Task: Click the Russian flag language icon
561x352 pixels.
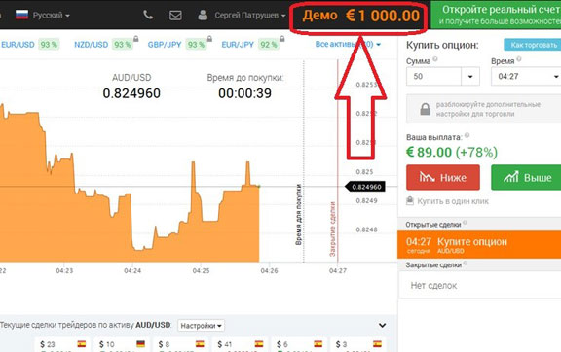Action: pos(21,15)
